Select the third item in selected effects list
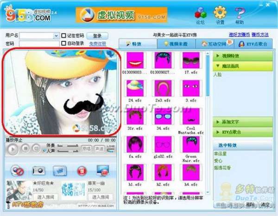This screenshot has height=216, width=278. [222, 168]
